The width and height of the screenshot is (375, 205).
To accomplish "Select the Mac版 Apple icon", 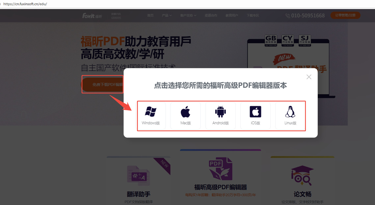I will (x=186, y=112).
